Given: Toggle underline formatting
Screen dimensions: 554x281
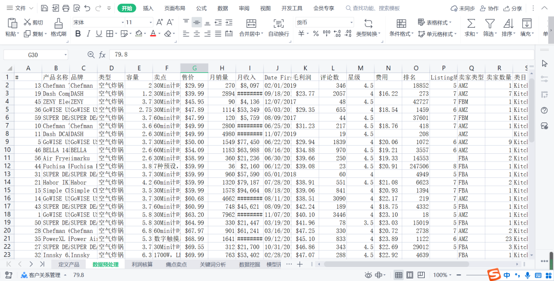Looking at the screenshot, I should tap(99, 33).
